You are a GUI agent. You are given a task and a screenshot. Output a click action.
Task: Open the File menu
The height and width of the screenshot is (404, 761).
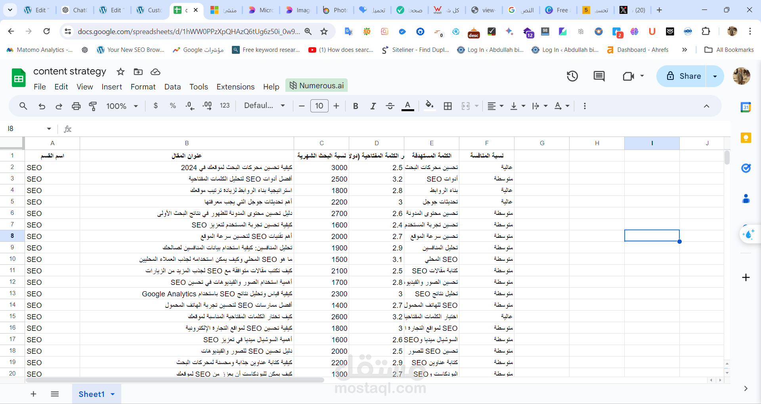pyautogui.click(x=40, y=87)
